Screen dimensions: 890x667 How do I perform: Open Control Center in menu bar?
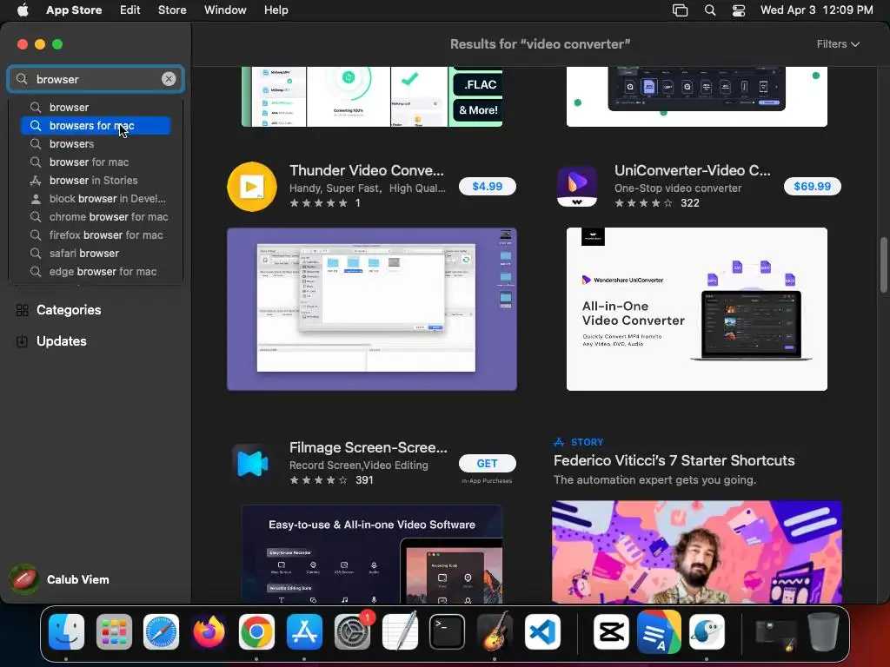click(739, 10)
